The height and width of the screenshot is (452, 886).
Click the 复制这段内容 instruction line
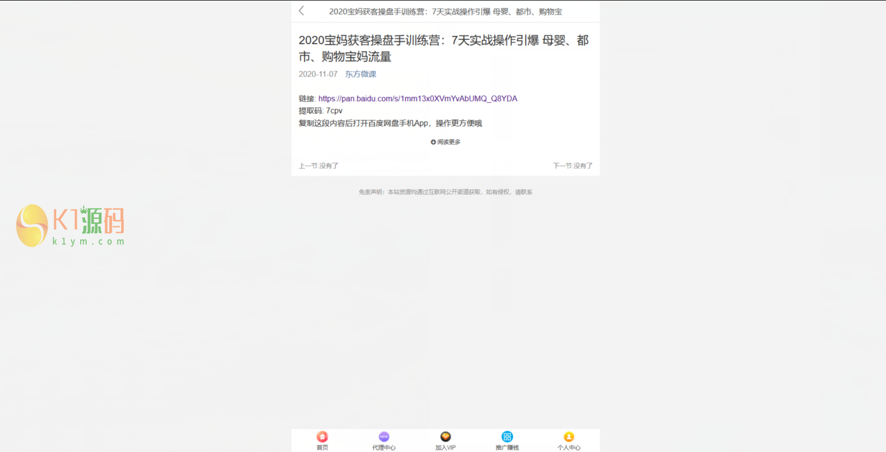pyautogui.click(x=390, y=123)
